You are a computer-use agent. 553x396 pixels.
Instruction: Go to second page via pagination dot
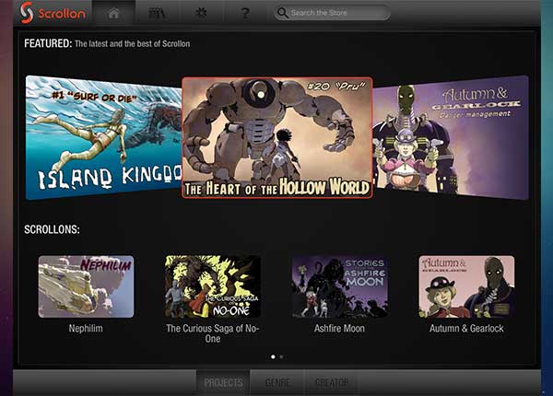click(281, 355)
